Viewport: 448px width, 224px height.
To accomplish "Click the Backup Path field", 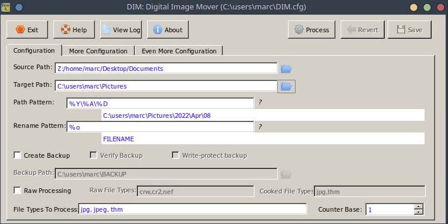I will point(166,174).
